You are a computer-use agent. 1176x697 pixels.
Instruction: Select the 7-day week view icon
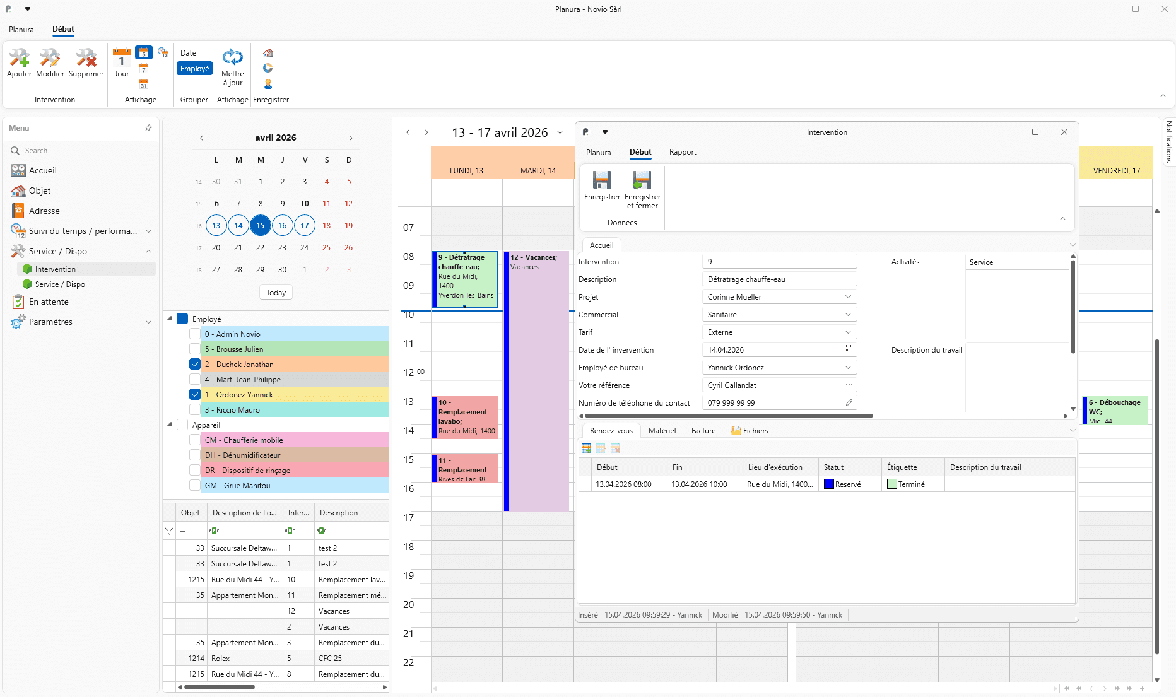(144, 69)
